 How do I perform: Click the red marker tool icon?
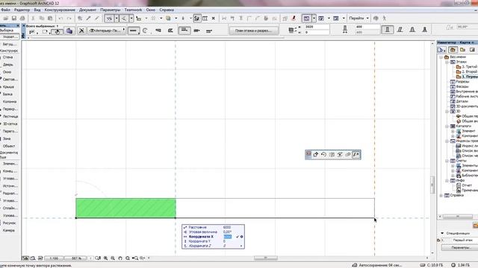point(294,19)
